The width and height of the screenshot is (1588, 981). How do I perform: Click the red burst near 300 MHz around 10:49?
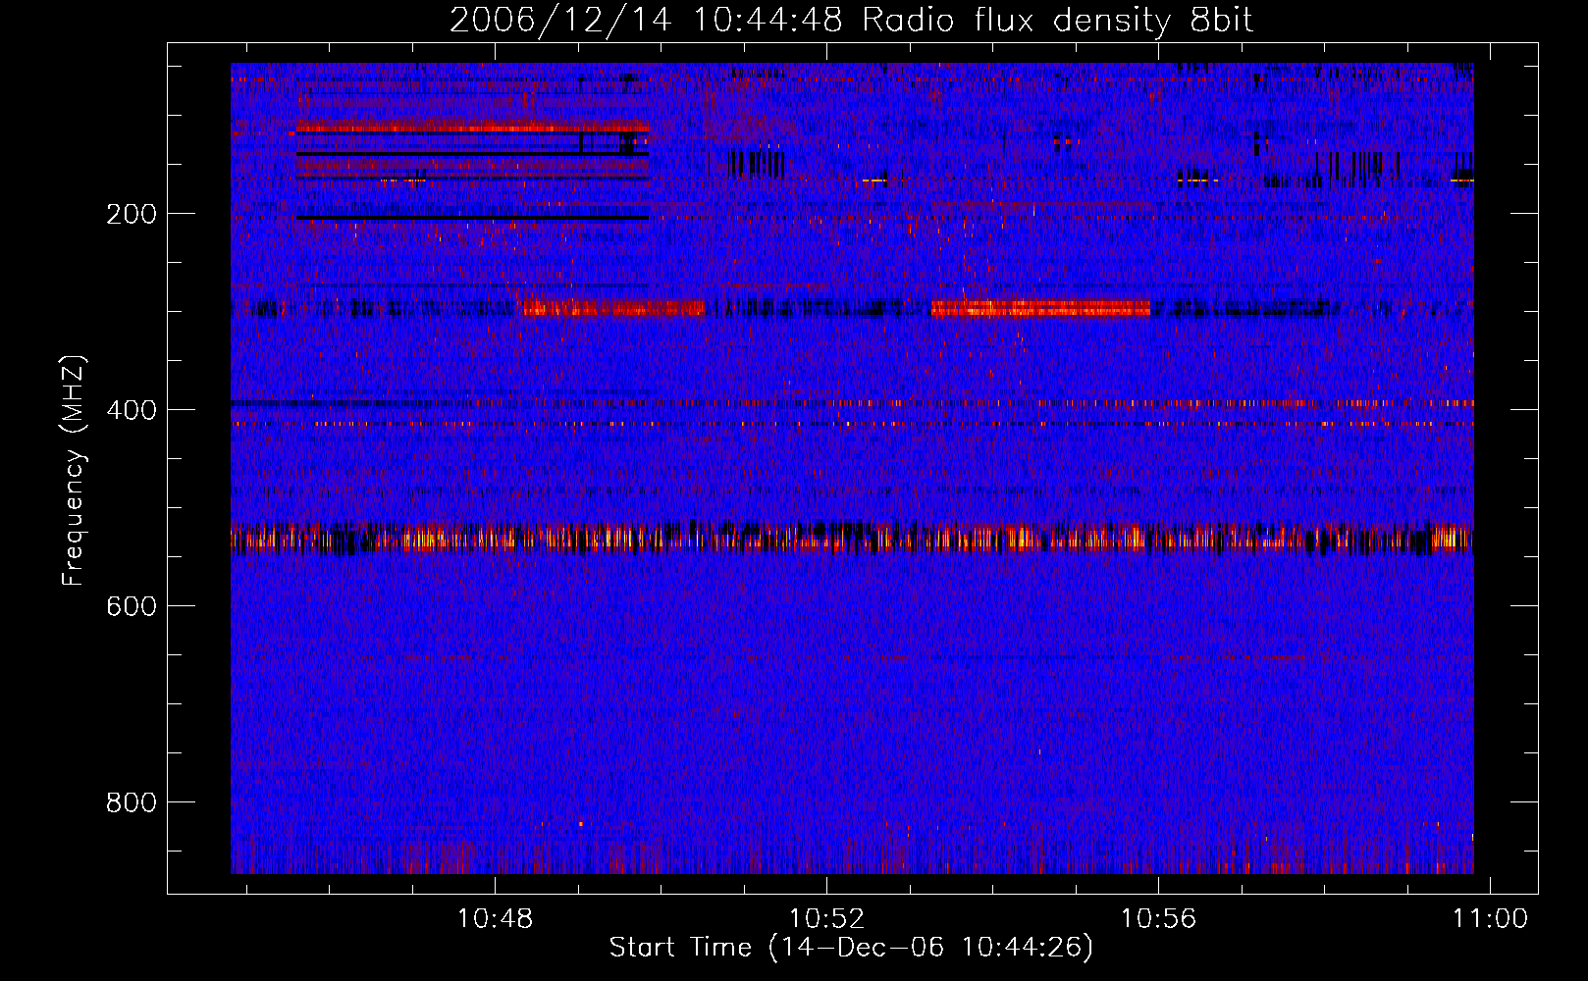click(613, 308)
